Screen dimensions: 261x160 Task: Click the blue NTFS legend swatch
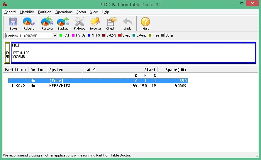89,35
